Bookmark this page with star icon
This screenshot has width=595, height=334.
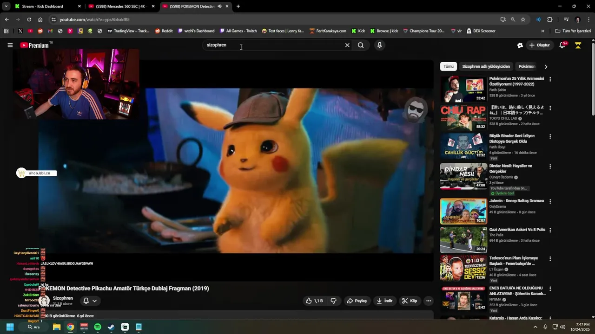coord(523,19)
